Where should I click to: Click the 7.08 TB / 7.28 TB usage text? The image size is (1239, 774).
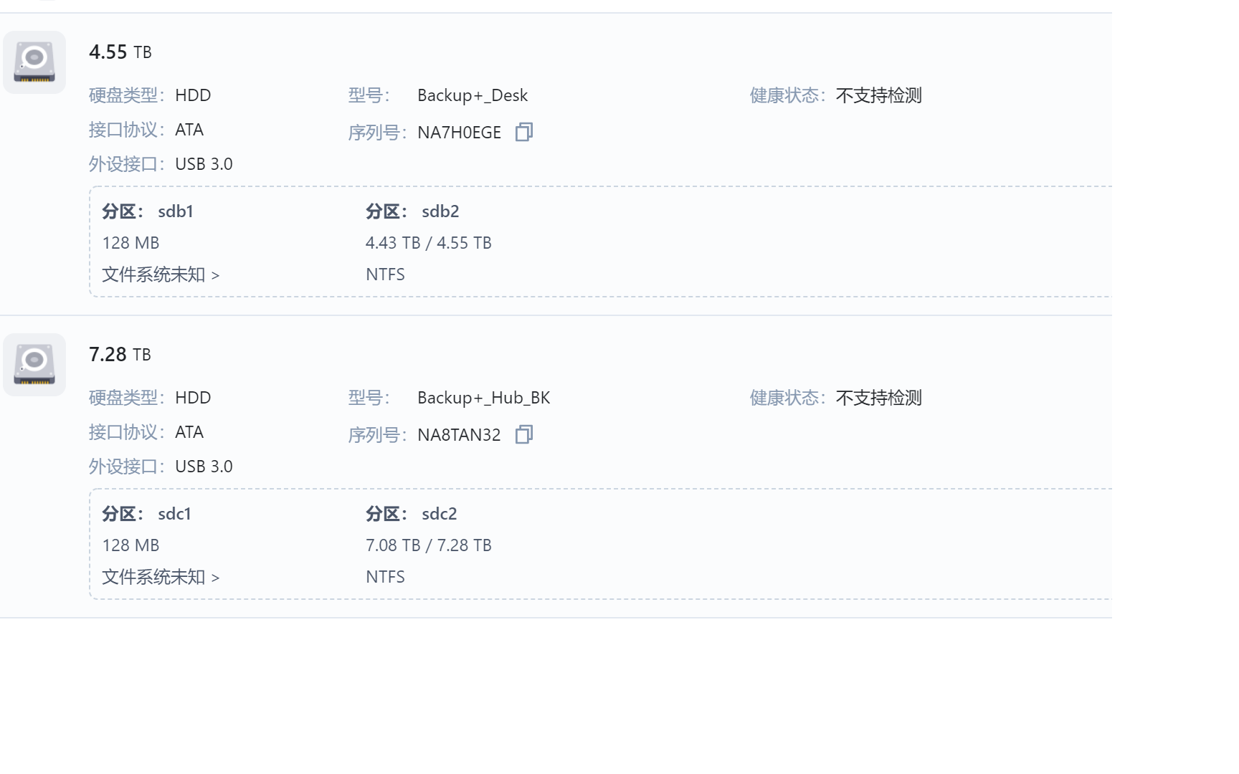coord(429,545)
